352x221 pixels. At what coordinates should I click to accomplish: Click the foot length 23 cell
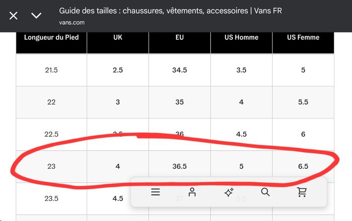click(51, 166)
